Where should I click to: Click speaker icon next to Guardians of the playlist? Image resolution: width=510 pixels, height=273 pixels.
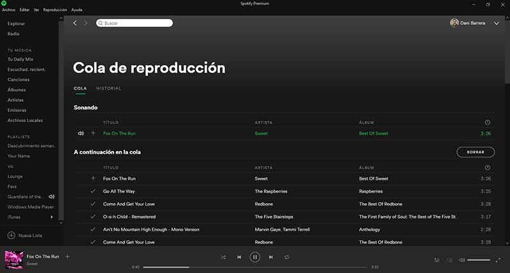tap(52, 197)
